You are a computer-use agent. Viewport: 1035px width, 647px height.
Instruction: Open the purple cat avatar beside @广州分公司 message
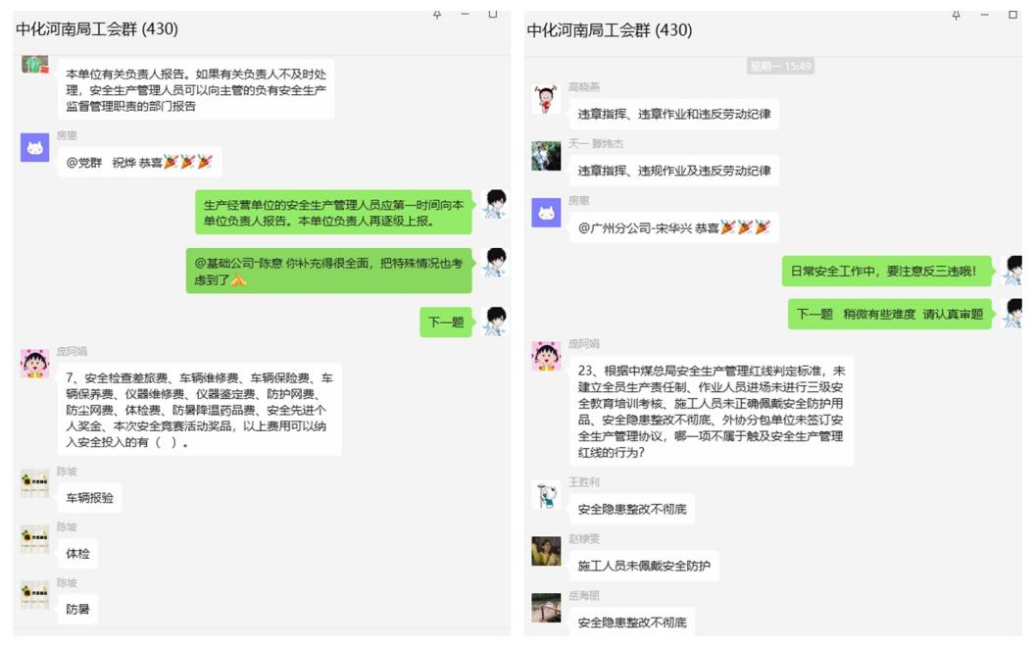[546, 213]
